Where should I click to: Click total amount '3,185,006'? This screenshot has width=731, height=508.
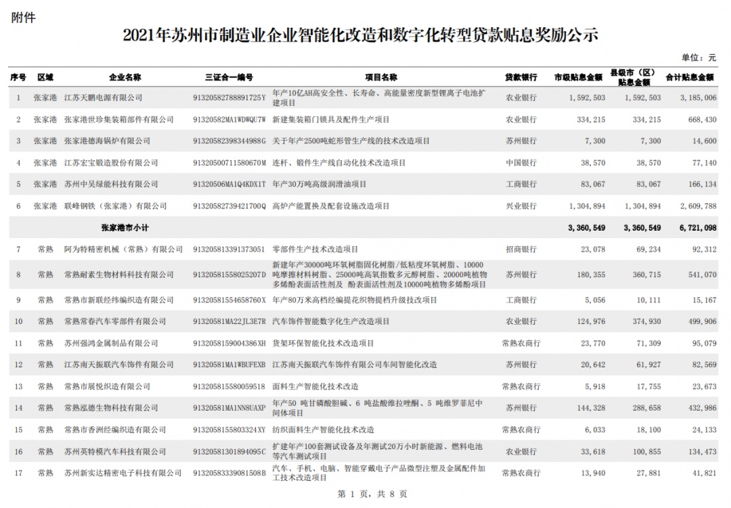pos(698,98)
